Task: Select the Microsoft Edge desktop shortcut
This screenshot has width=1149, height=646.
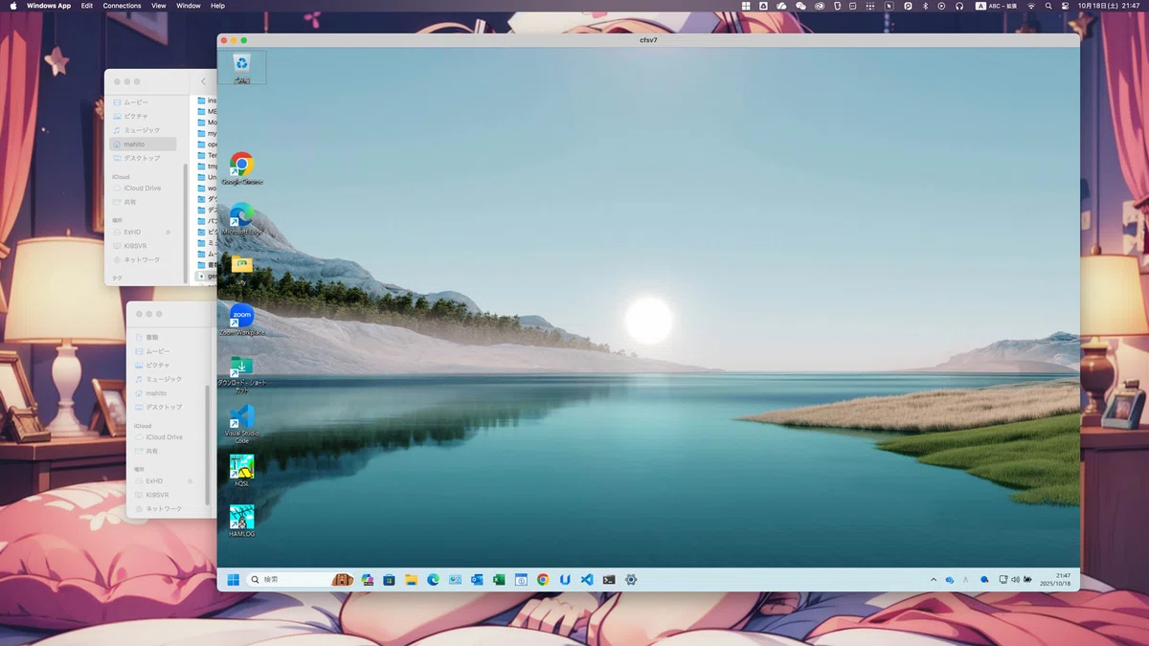Action: [x=241, y=219]
